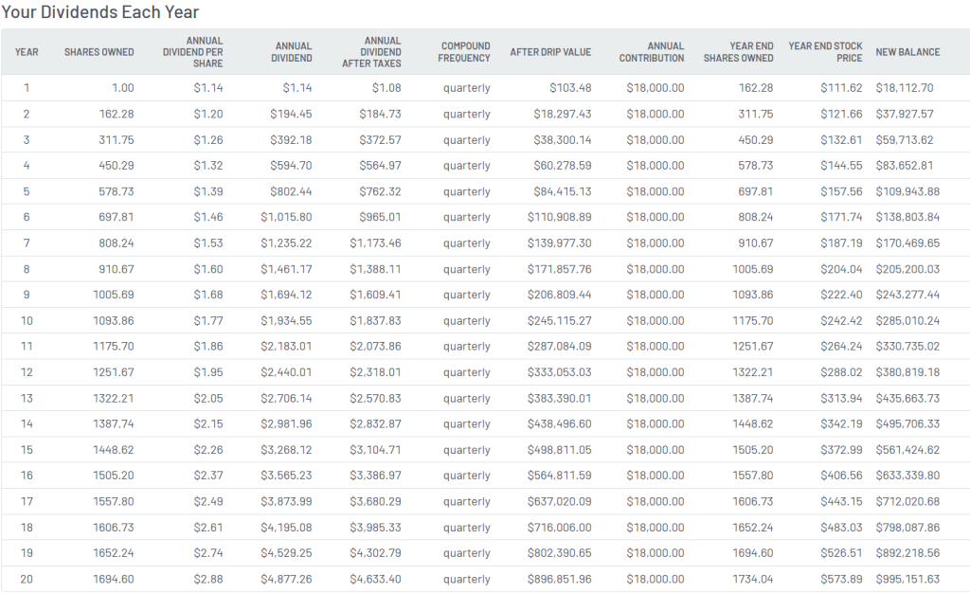The image size is (970, 593).
Task: Select new balance $285,010.24
Action: pyautogui.click(x=907, y=321)
